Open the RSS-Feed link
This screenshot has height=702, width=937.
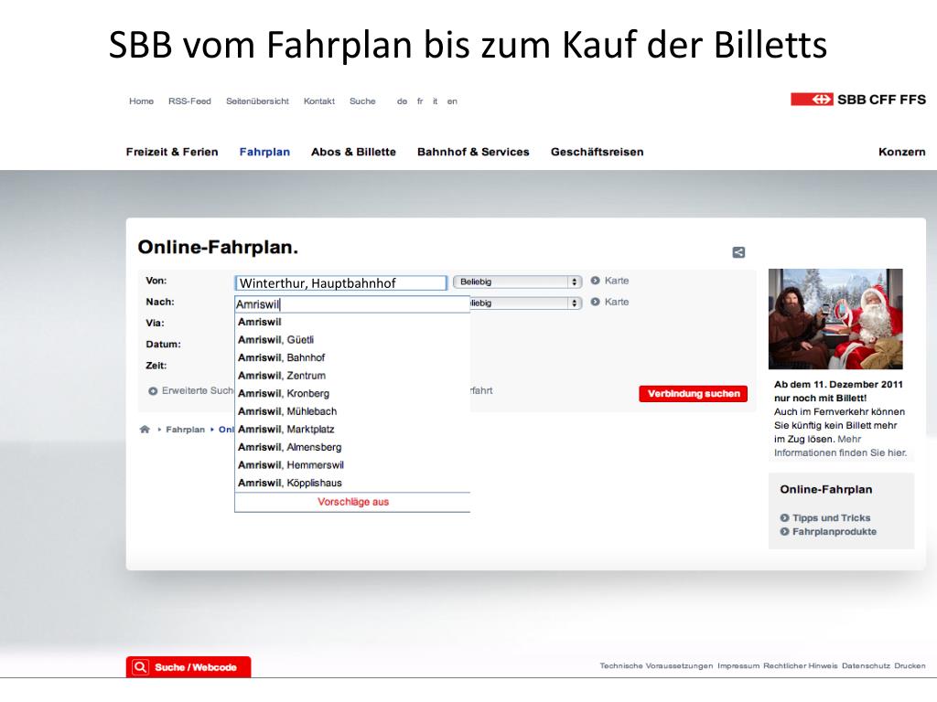coord(189,101)
